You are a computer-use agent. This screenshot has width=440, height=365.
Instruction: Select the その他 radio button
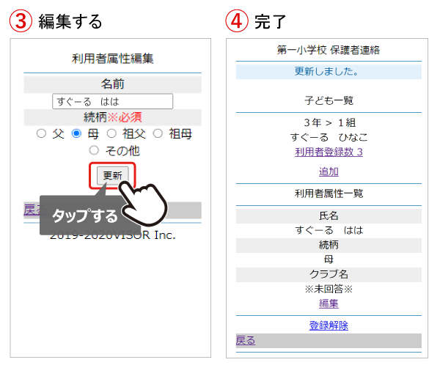pos(94,150)
